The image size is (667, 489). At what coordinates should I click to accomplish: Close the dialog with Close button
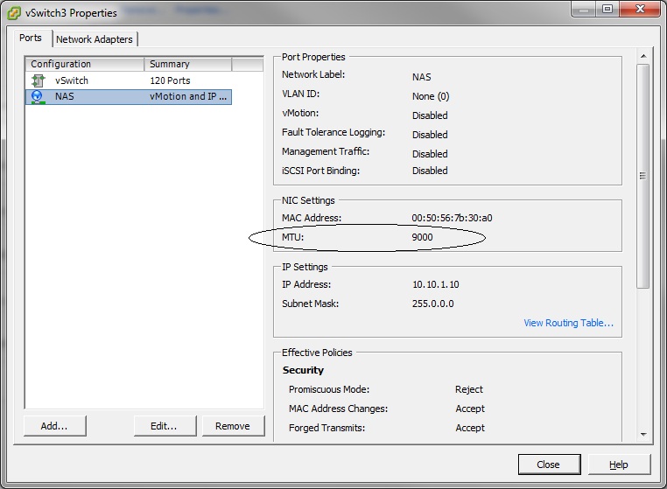pyautogui.click(x=549, y=465)
